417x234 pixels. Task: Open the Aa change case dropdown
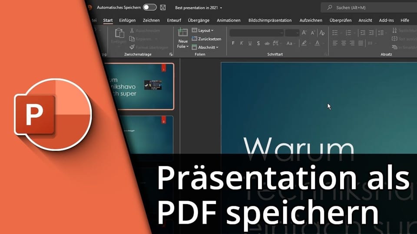point(291,43)
